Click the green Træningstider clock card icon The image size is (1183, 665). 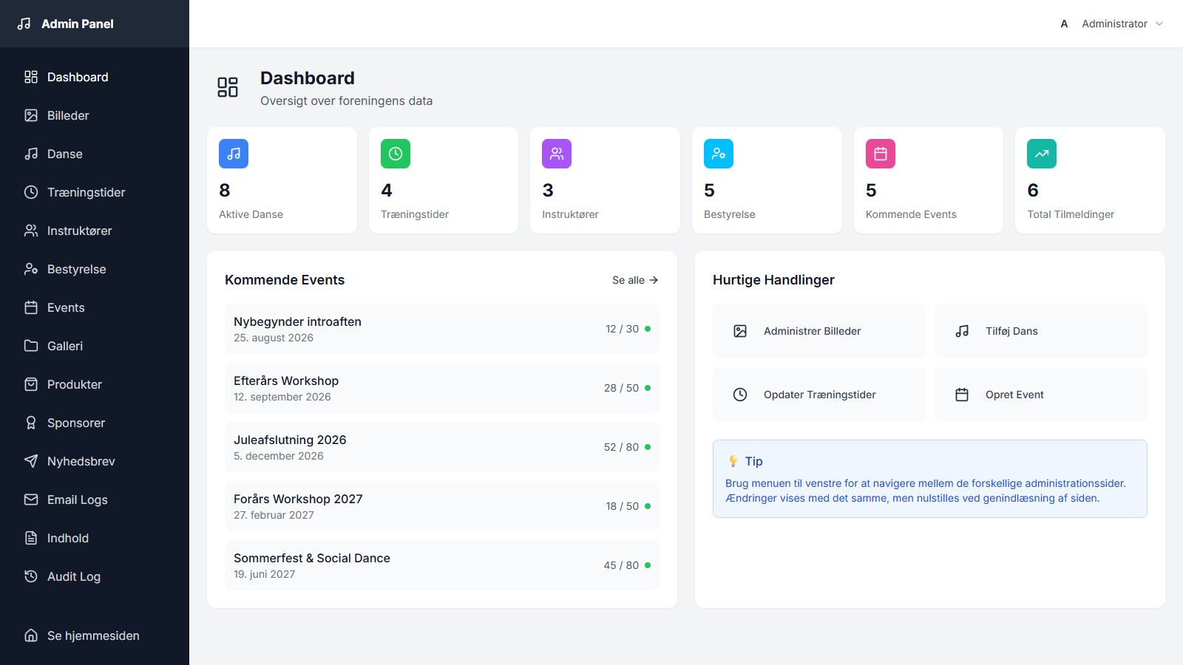pyautogui.click(x=396, y=154)
